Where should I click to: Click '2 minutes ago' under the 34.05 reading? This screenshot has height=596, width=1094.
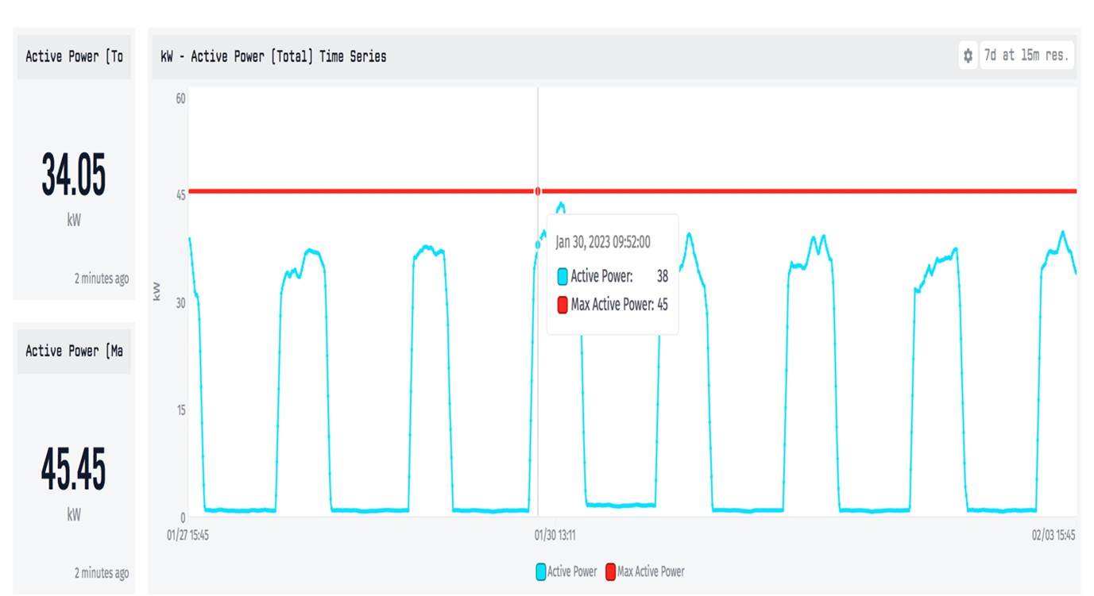[x=101, y=279]
